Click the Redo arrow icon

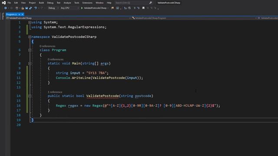[42, 8]
